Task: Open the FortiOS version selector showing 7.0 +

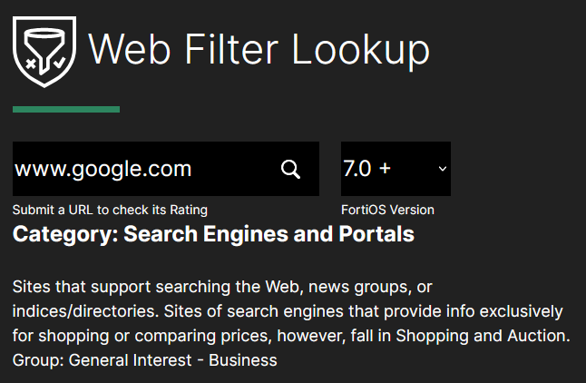Action: pos(396,169)
